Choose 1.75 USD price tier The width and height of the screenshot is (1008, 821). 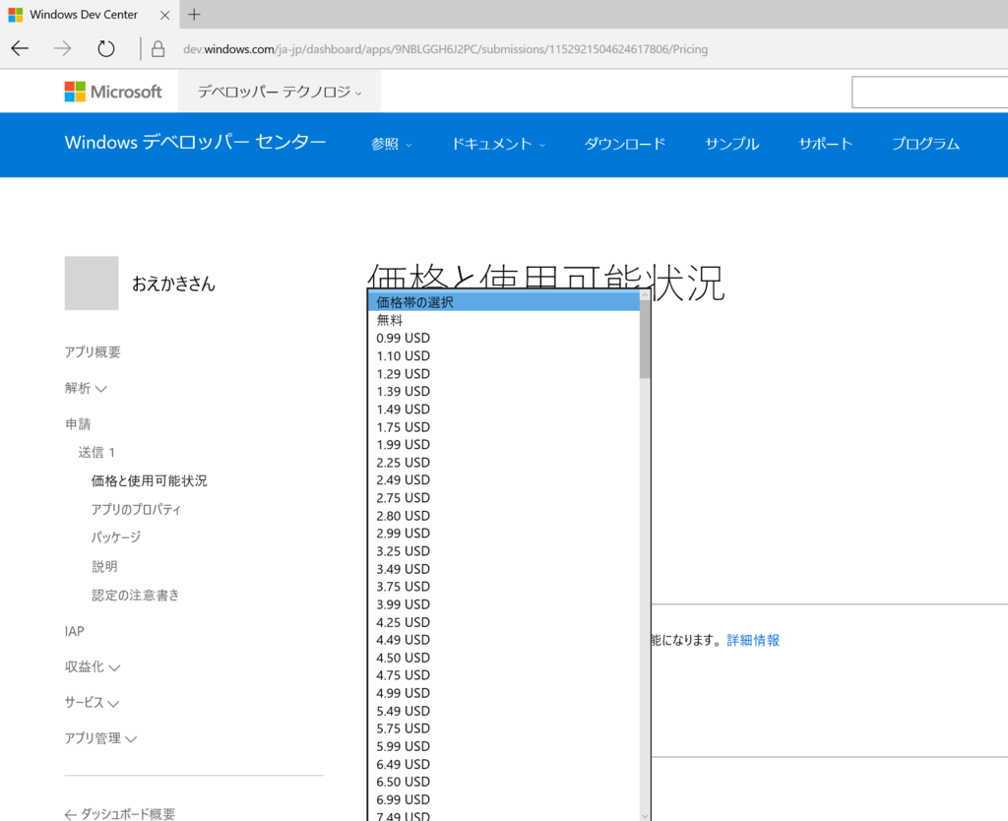click(504, 427)
